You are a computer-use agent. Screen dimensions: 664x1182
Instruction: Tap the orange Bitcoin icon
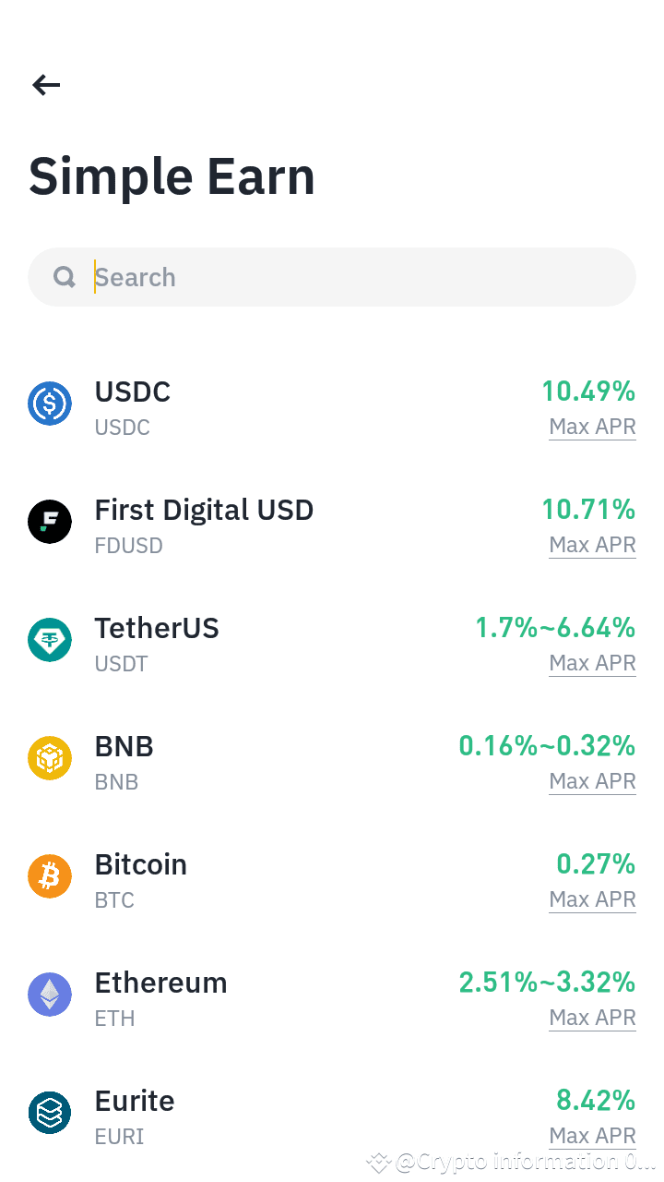[x=50, y=876]
